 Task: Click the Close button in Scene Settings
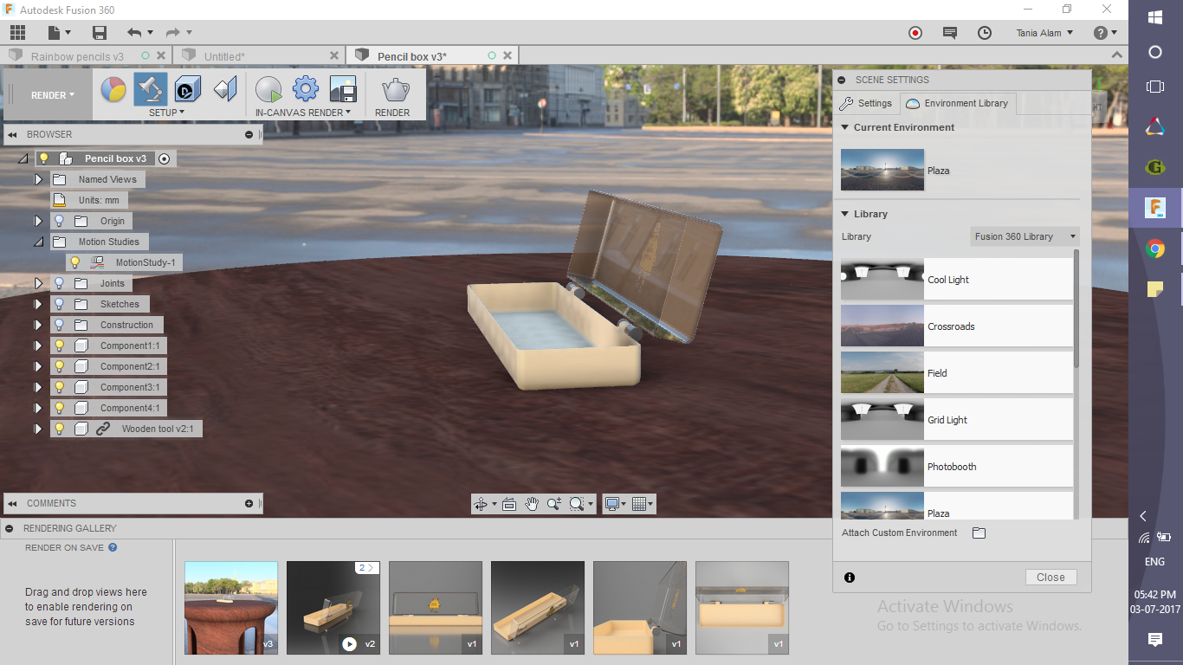tap(1050, 578)
